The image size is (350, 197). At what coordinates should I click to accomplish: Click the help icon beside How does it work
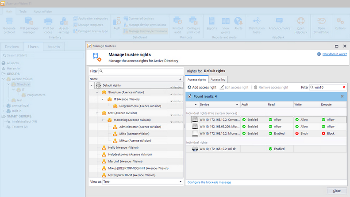(319, 54)
